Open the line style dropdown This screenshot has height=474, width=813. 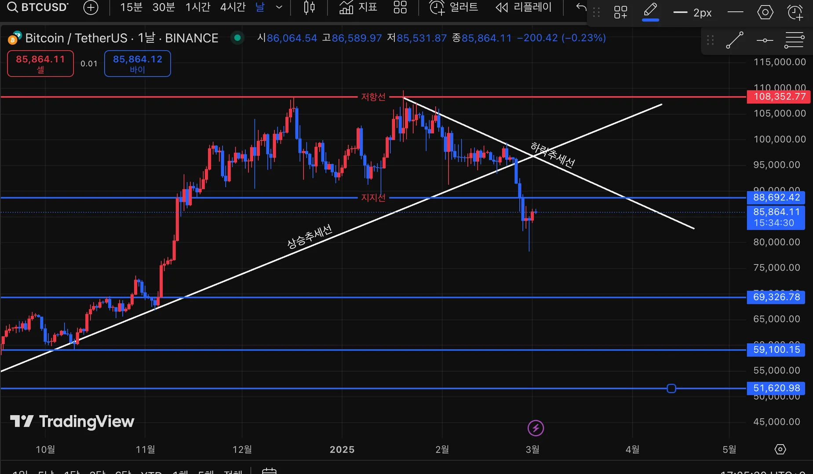[x=735, y=12]
